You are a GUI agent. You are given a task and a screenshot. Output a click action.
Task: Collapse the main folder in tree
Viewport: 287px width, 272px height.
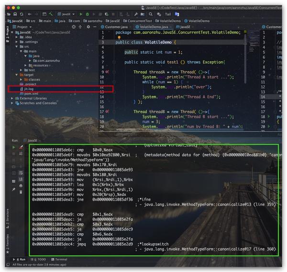pos(21,52)
